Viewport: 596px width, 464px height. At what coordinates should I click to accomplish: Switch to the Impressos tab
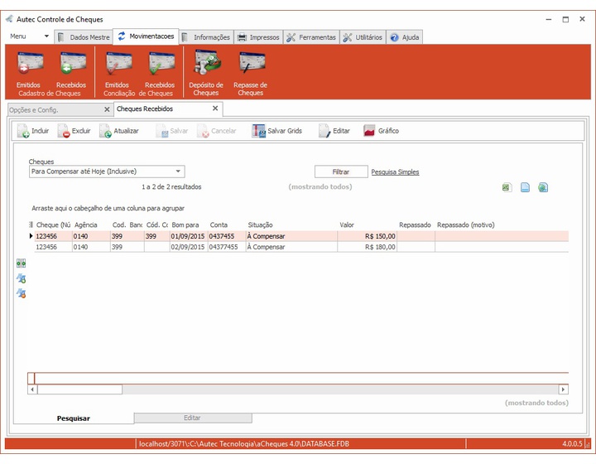pyautogui.click(x=258, y=37)
